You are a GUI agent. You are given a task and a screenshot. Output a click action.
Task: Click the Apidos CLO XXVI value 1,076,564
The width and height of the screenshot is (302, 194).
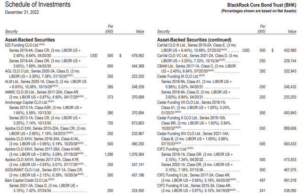click(136, 154)
